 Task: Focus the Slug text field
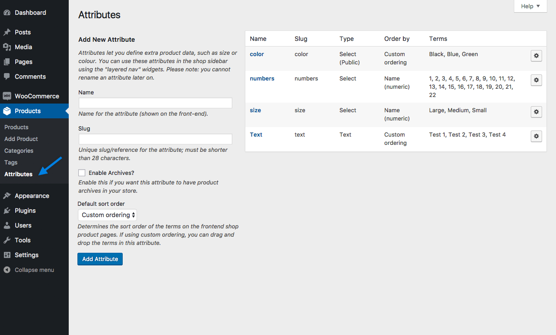pyautogui.click(x=155, y=139)
